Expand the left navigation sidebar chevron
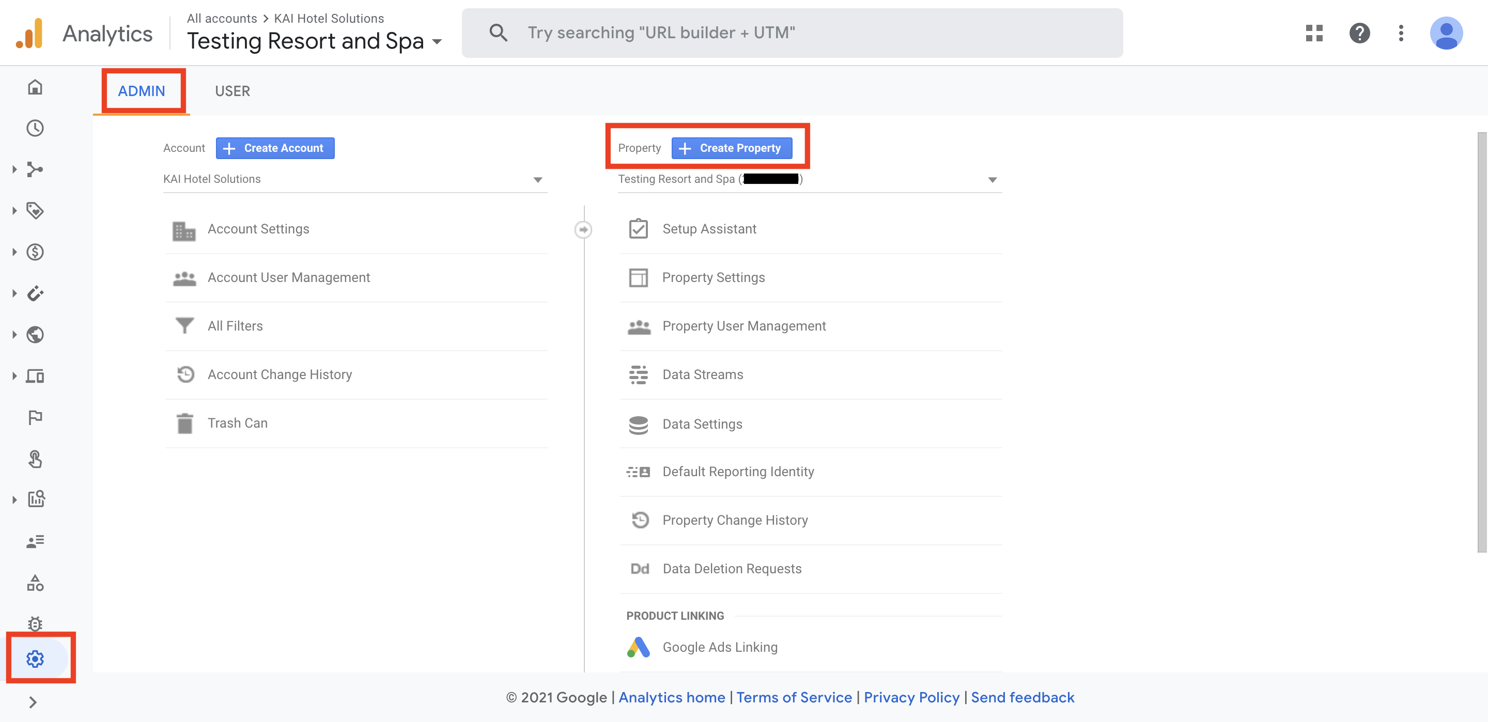 (x=33, y=702)
